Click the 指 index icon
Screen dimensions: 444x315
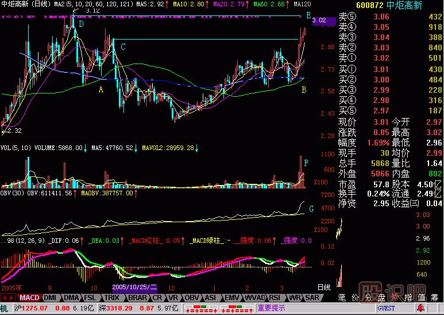click(408, 298)
